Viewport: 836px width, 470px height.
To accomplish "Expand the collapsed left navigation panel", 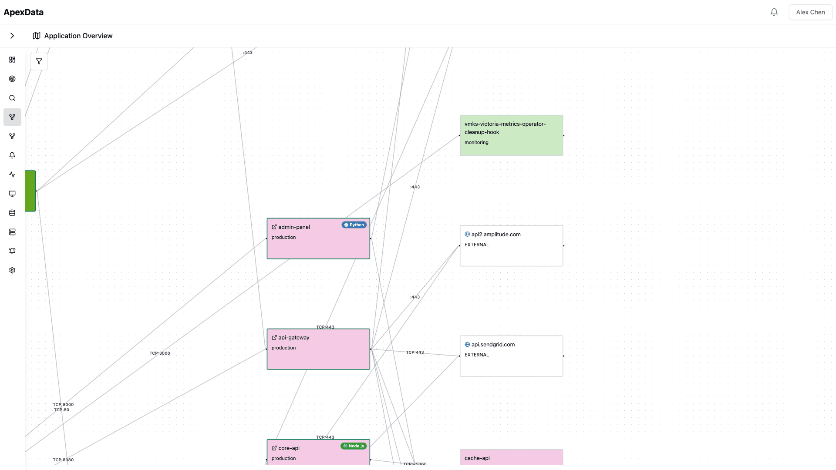I will pyautogui.click(x=12, y=36).
